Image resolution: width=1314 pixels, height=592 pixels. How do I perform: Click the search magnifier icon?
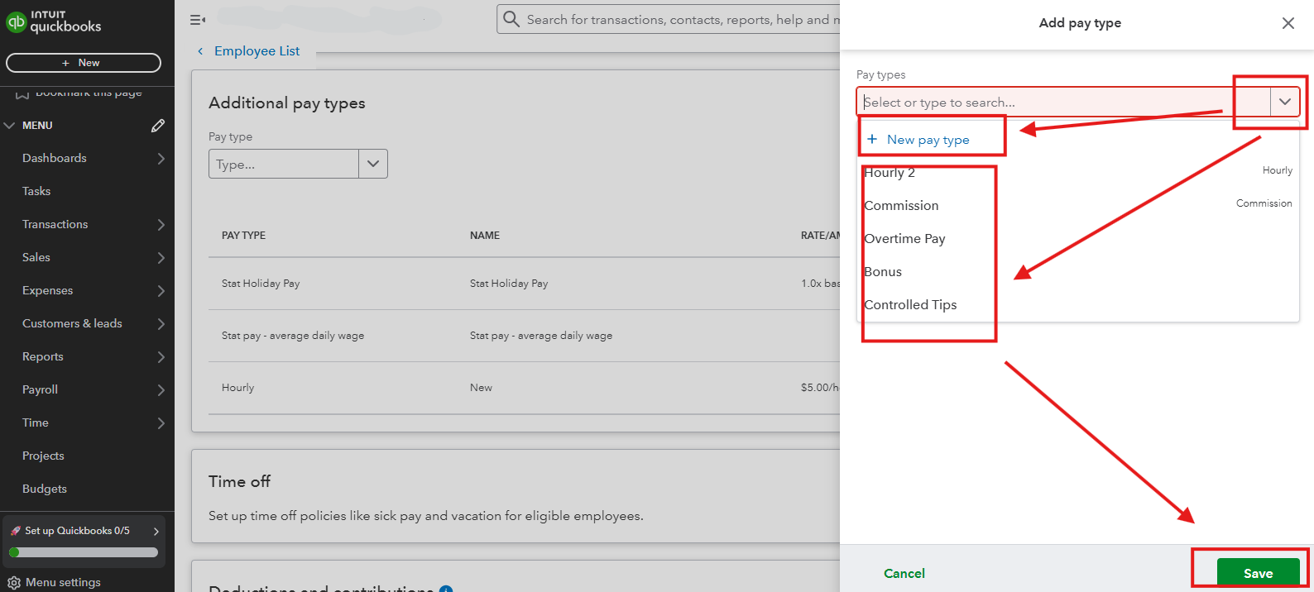coord(511,19)
